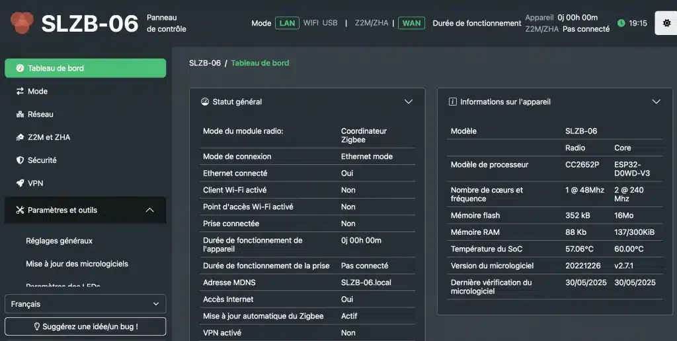Go to Z2M et ZHA page
The image size is (677, 341).
coord(48,137)
